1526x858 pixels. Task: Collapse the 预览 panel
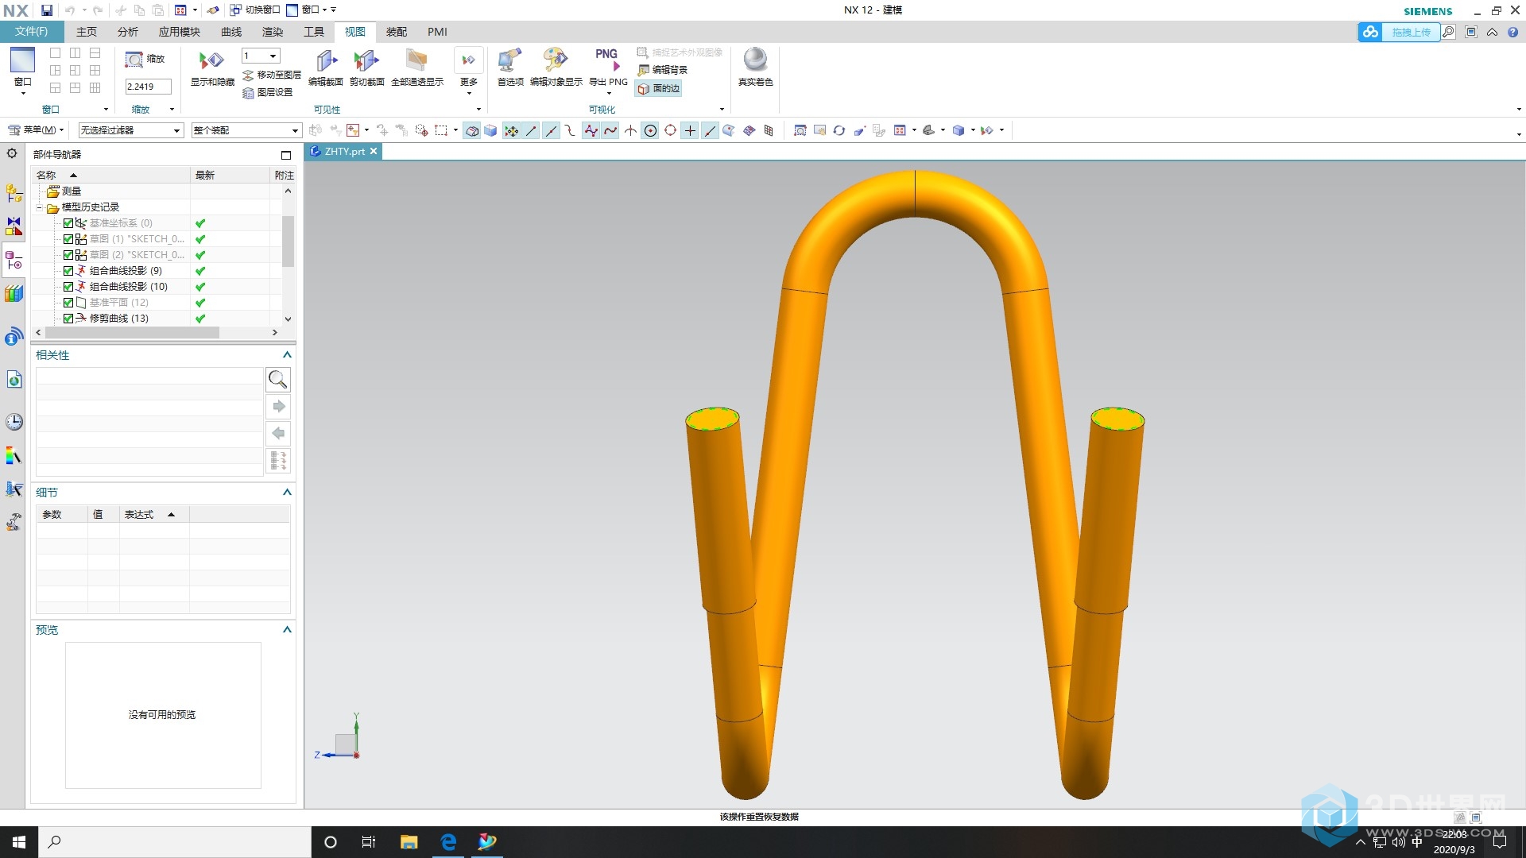pos(287,630)
